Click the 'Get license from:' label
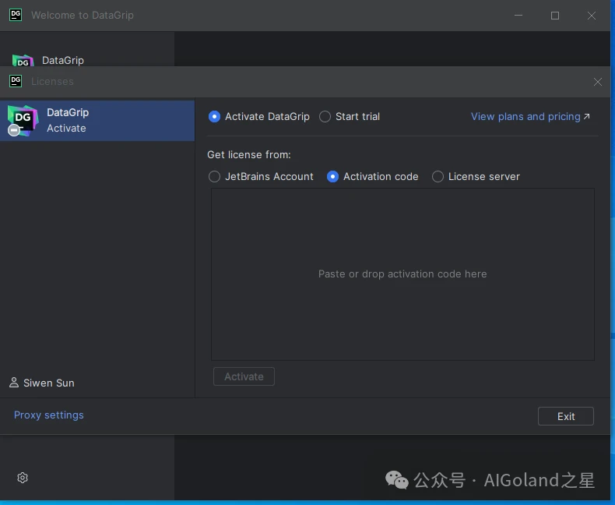 point(249,155)
